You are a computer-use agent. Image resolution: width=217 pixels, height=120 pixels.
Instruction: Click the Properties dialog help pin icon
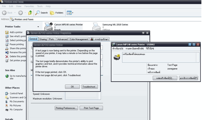143,33
